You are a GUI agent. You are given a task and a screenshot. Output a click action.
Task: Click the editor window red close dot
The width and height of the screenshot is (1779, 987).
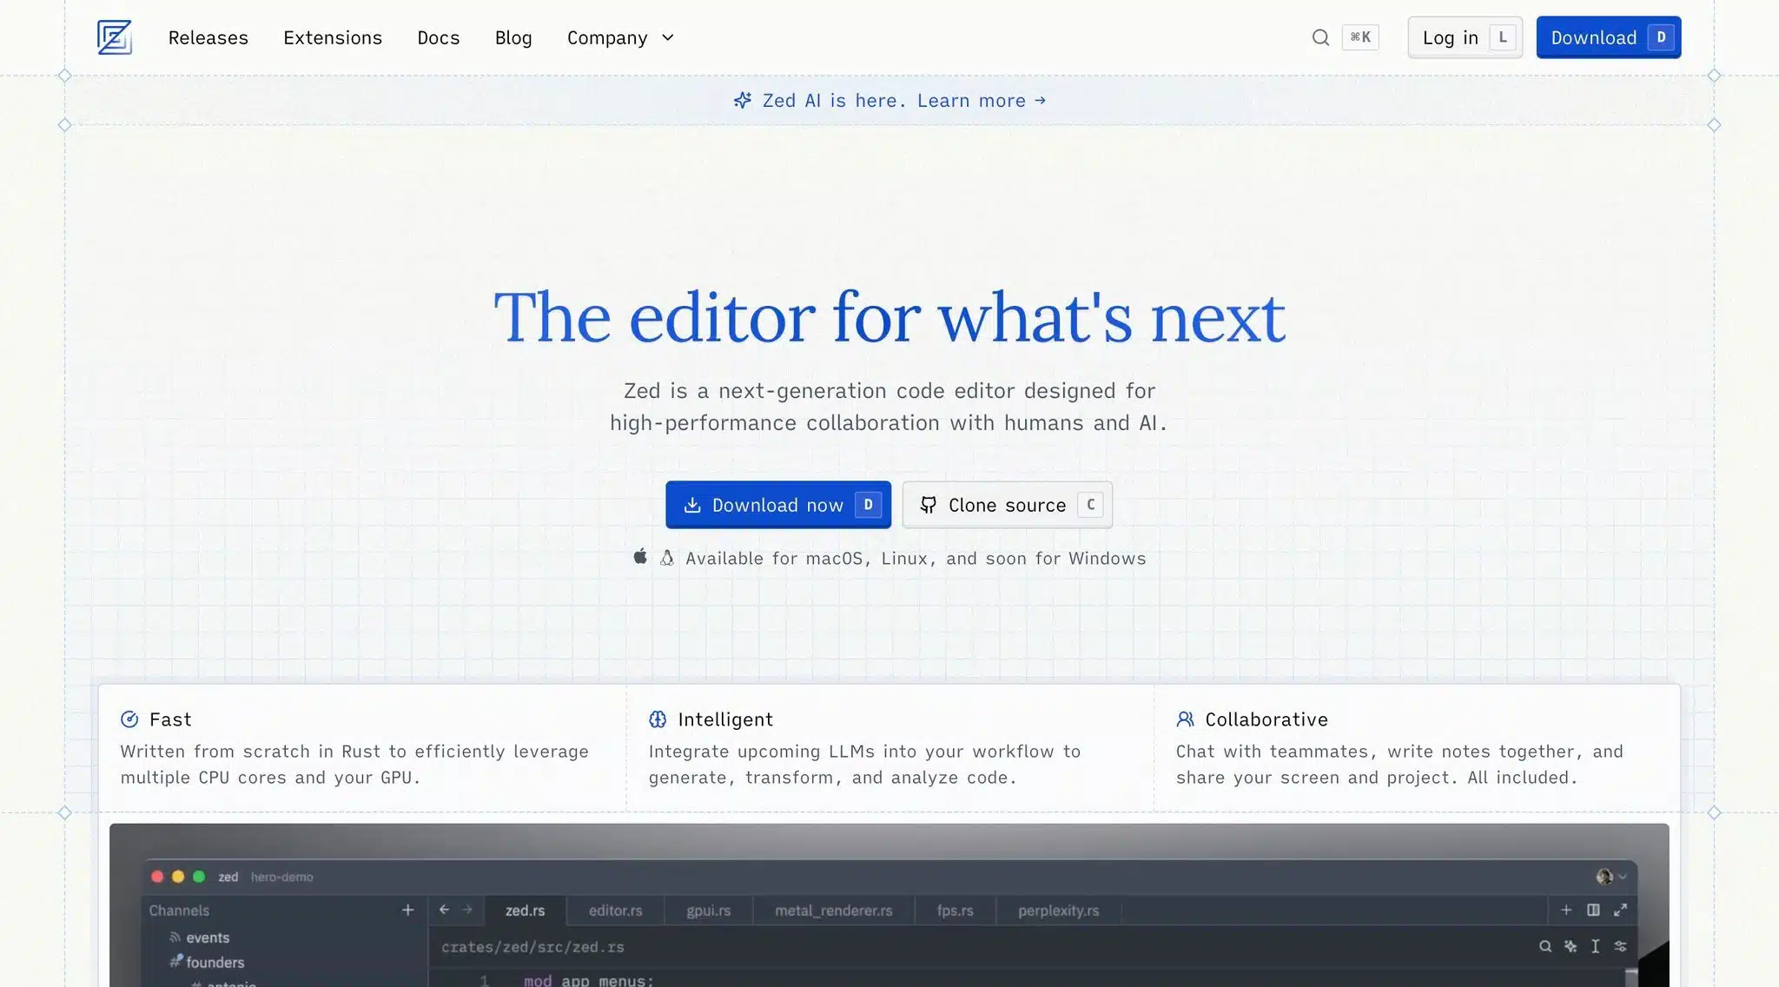[x=157, y=877]
